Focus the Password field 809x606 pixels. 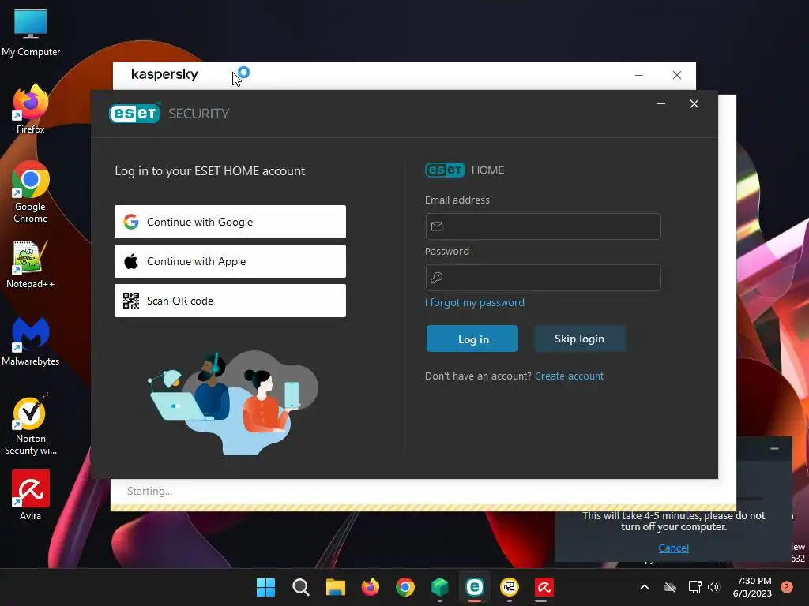tap(543, 278)
